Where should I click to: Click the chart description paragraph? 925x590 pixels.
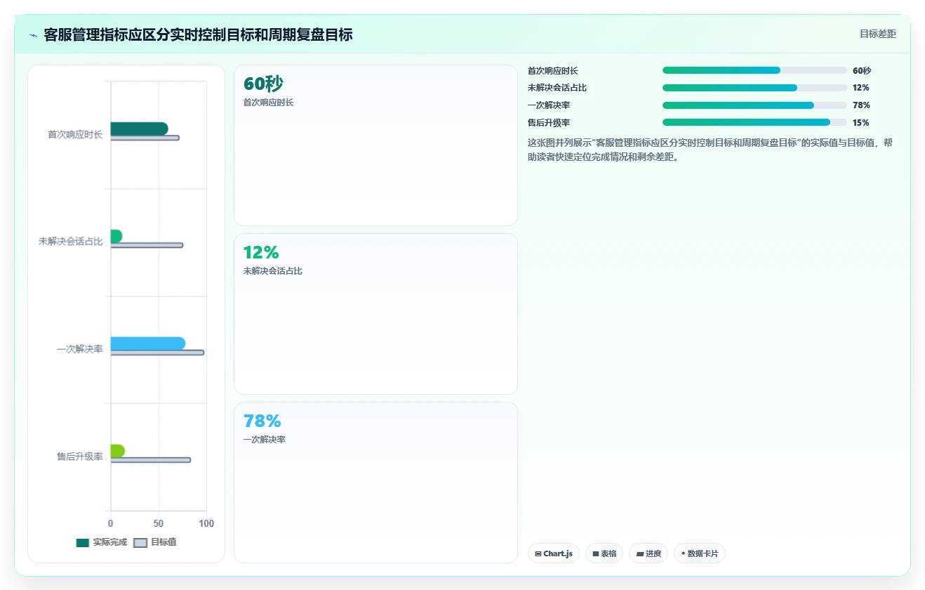coord(710,150)
